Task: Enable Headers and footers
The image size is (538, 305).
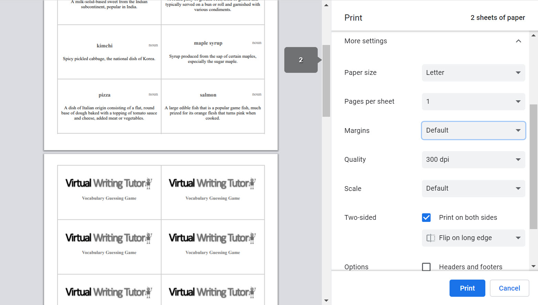Action: pos(426,267)
